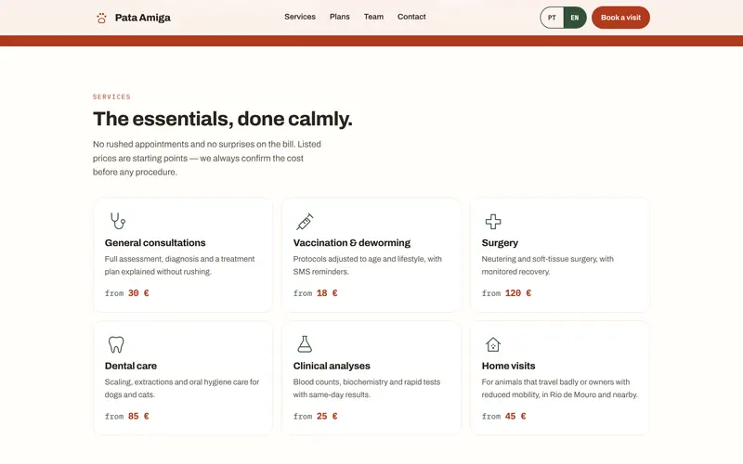Click the Home visits heading
The width and height of the screenshot is (743, 464).
pyautogui.click(x=508, y=366)
